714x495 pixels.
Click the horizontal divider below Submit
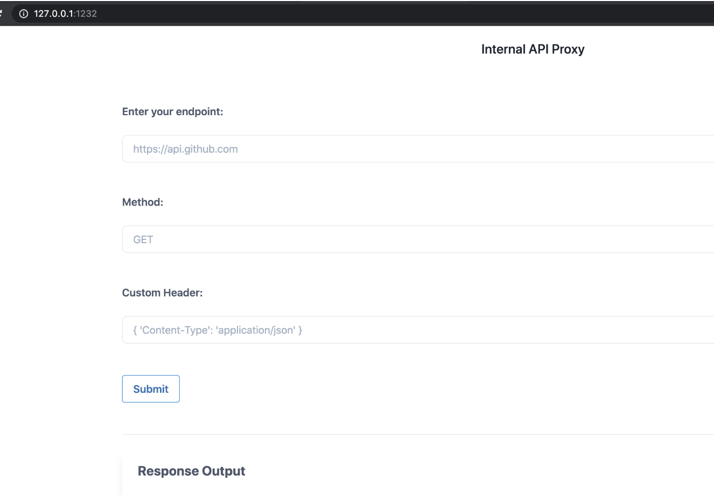[418, 434]
